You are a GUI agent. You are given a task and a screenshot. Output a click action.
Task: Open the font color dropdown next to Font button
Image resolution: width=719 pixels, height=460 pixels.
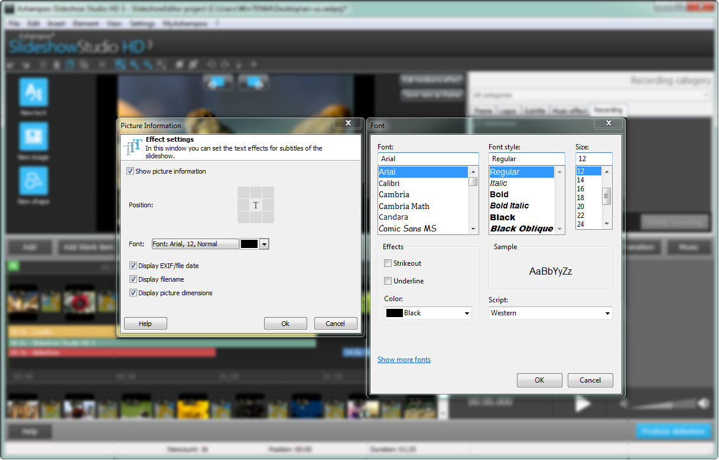(x=263, y=244)
